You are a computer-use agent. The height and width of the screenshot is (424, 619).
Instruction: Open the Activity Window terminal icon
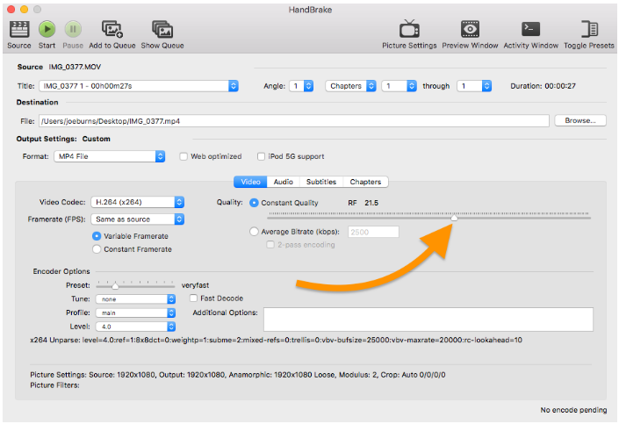point(530,29)
